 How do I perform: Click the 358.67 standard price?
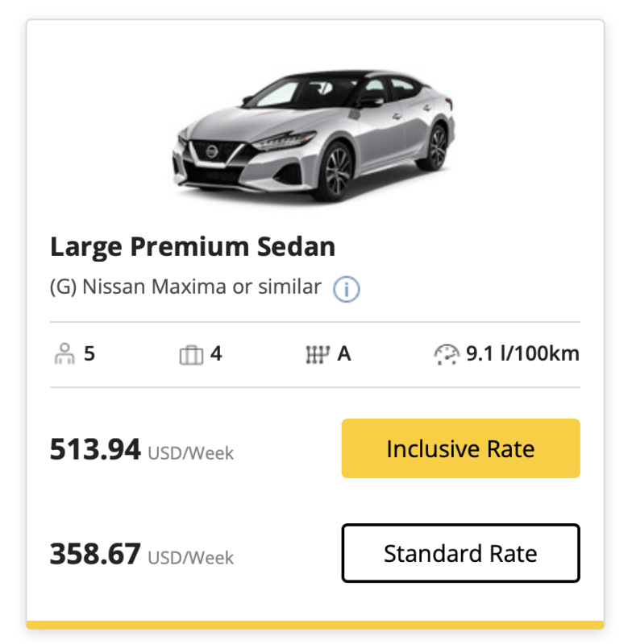point(95,554)
